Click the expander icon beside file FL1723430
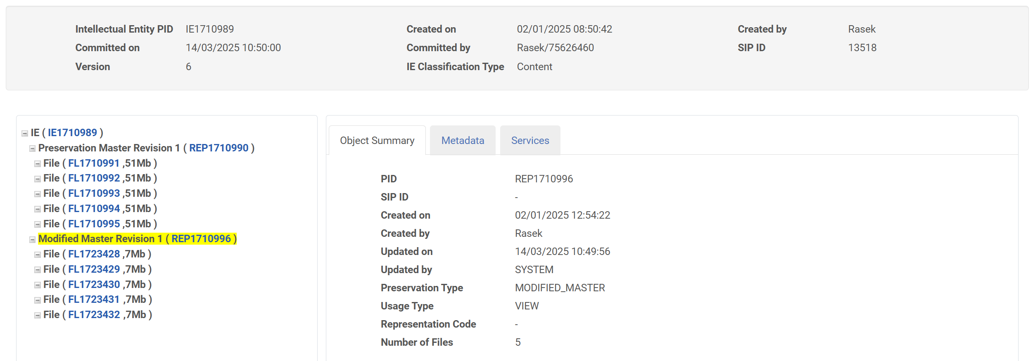1033x361 pixels. (x=38, y=285)
